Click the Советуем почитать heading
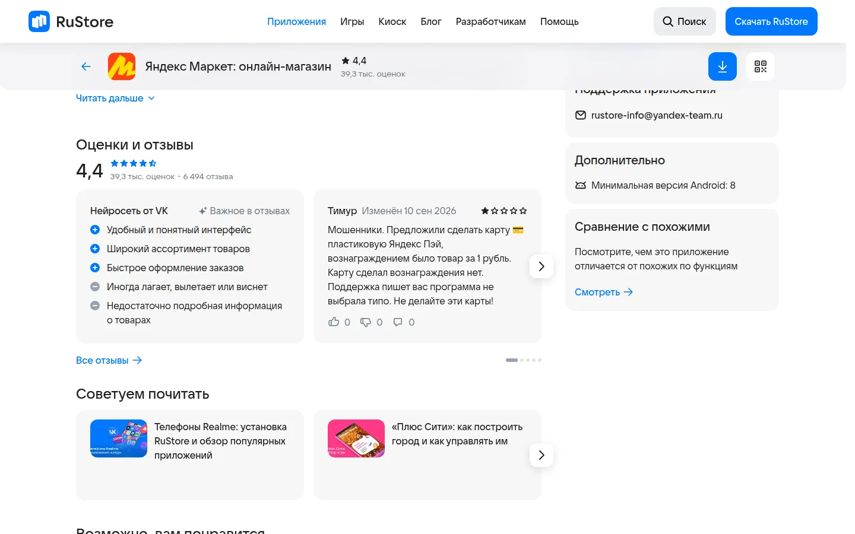Screen dimensions: 855x534 point(142,394)
